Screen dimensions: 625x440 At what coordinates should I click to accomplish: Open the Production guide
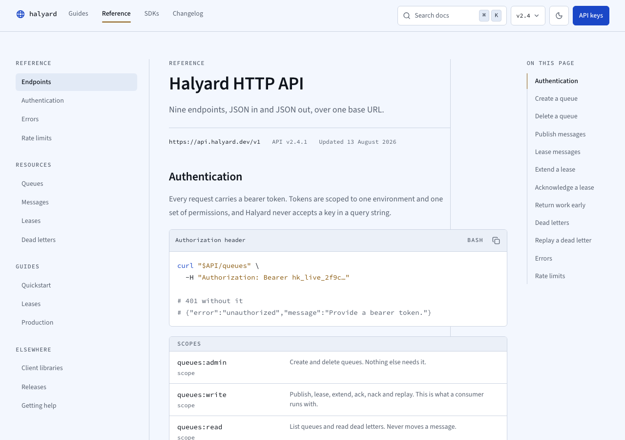(x=76, y=323)
